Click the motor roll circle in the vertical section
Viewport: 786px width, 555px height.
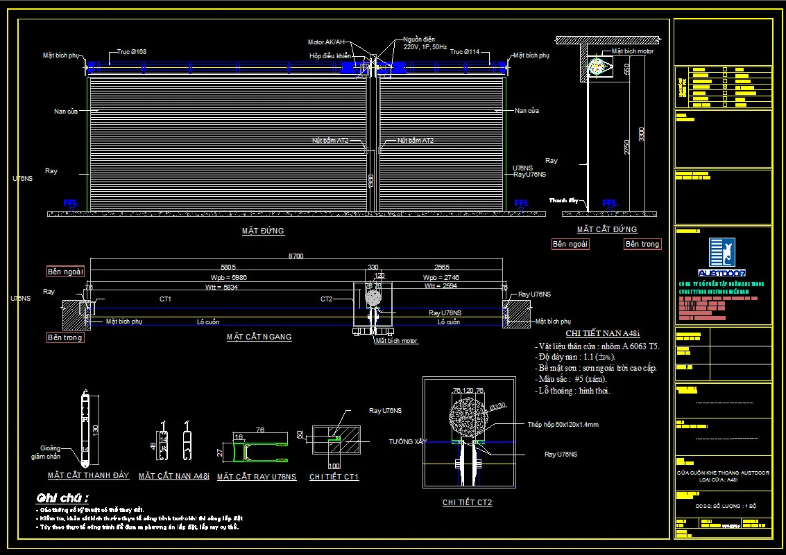click(x=597, y=66)
